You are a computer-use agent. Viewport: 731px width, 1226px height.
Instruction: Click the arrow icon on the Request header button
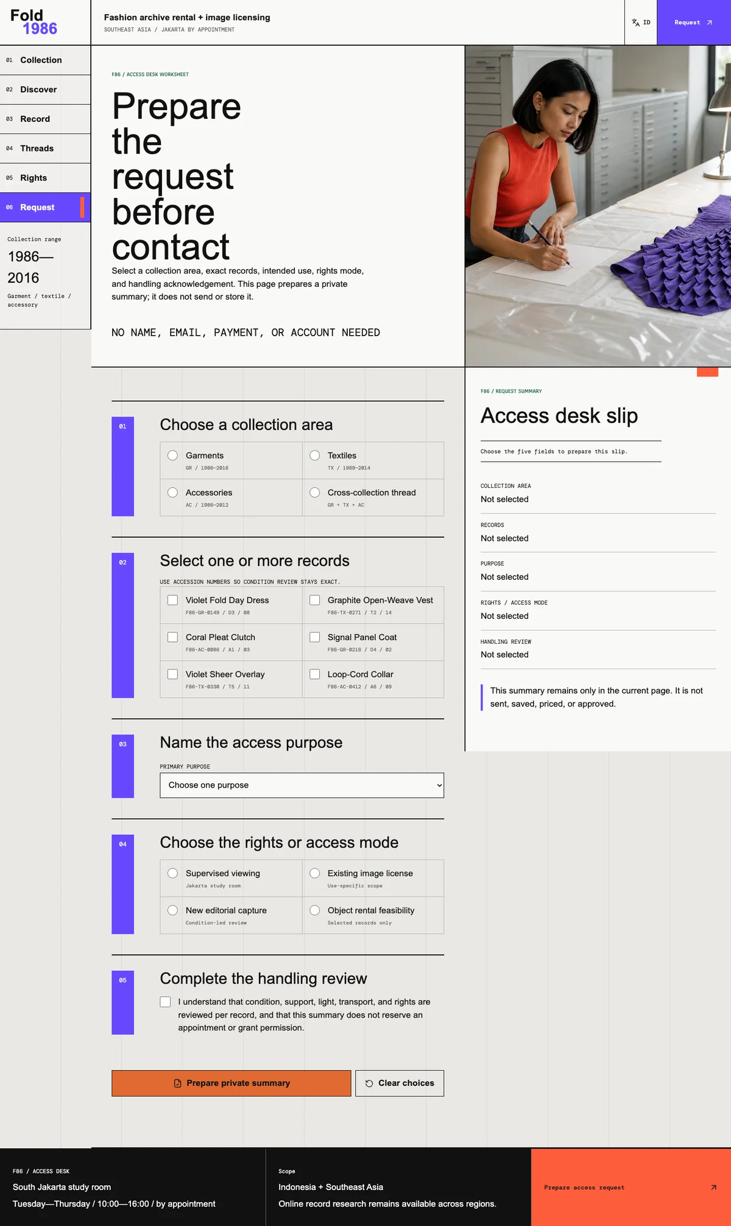709,23
